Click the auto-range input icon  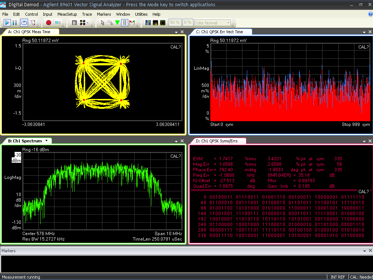(33, 23)
